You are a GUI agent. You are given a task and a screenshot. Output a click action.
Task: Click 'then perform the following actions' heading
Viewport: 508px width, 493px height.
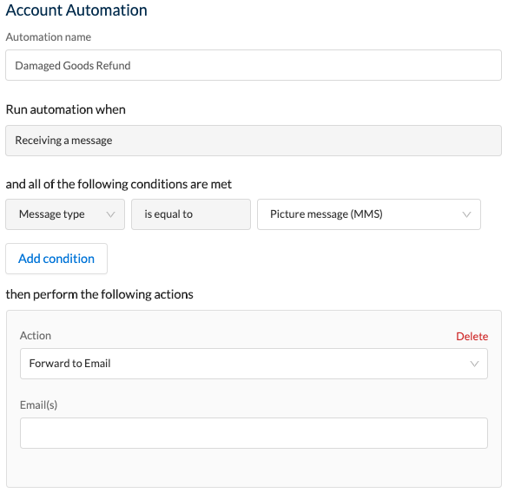pos(100,294)
